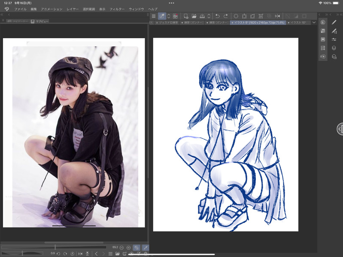Zoom out the Sub View image
Image resolution: width=343 pixels, height=257 pixels.
pos(121,248)
